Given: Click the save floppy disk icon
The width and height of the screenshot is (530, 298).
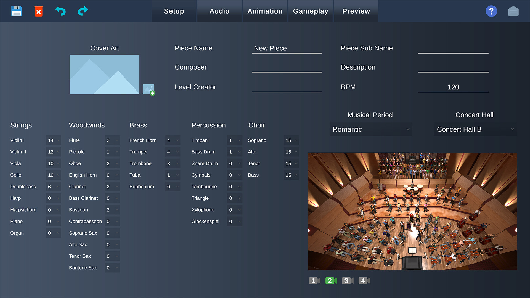Looking at the screenshot, I should coord(17,11).
